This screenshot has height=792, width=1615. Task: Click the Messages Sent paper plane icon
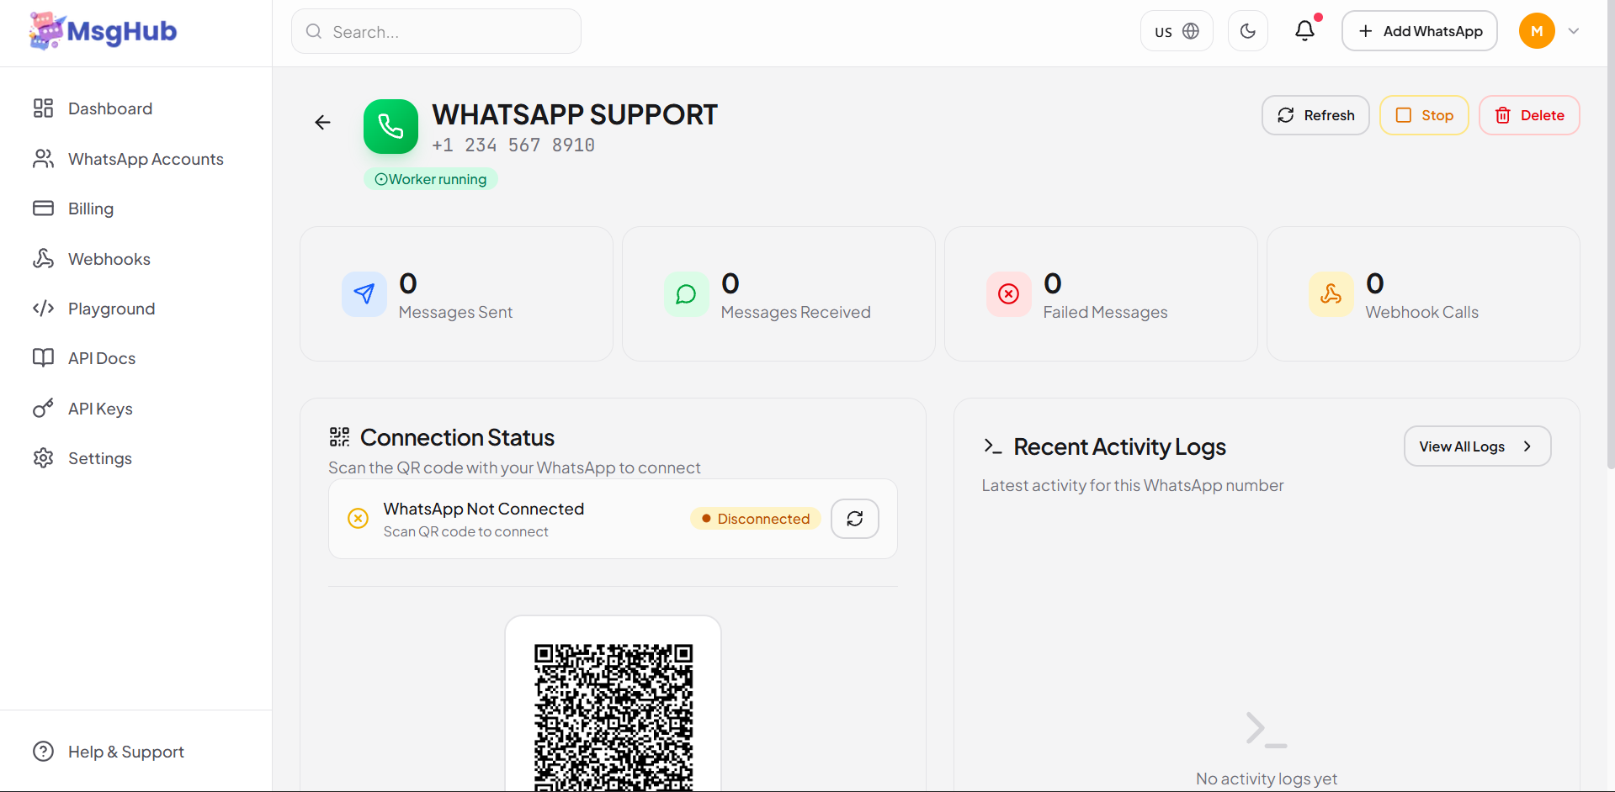[364, 294]
